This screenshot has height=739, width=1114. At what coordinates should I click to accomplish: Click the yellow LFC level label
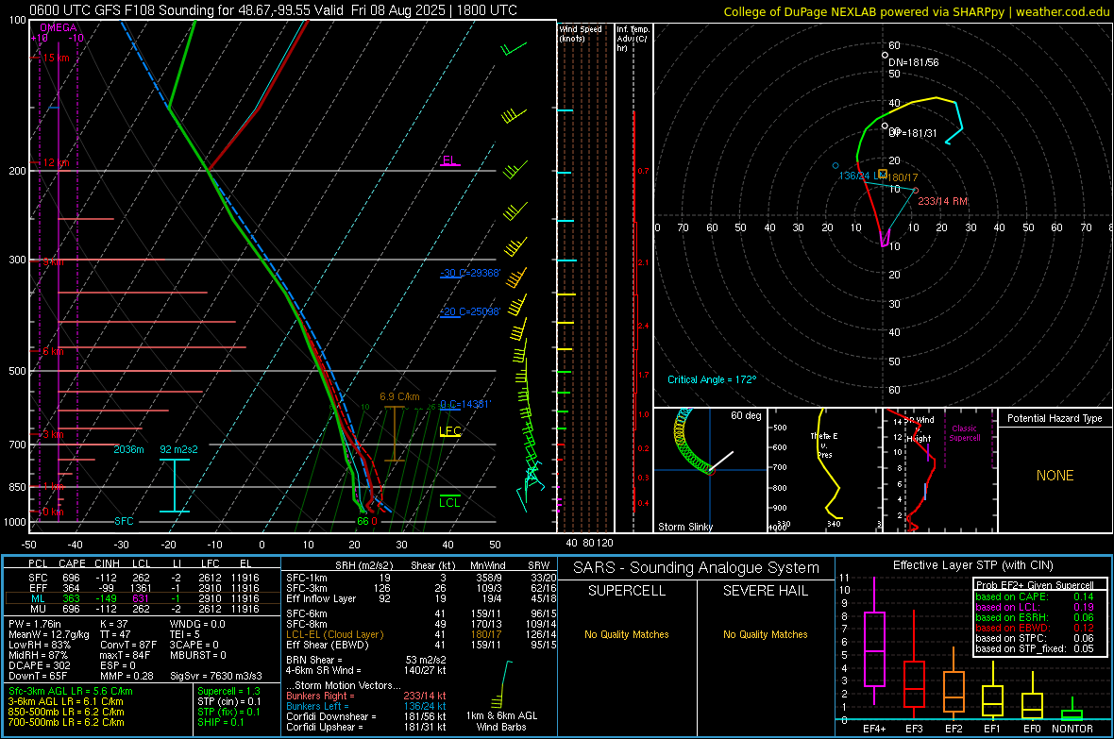pyautogui.click(x=450, y=430)
